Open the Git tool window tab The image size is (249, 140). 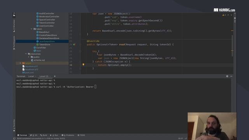33,135
